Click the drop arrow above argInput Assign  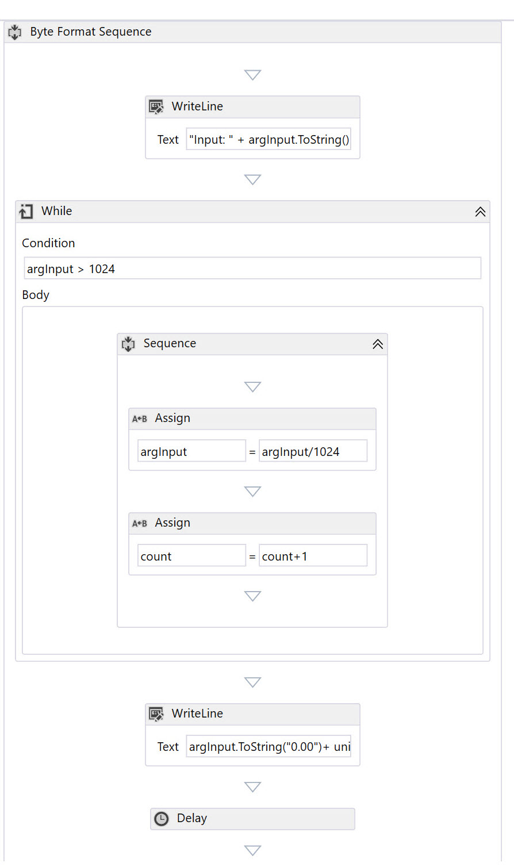tap(253, 386)
